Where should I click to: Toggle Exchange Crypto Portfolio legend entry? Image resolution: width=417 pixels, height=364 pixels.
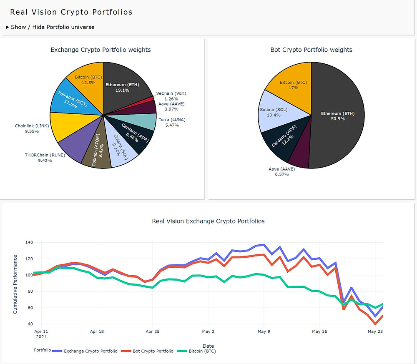[85, 351]
